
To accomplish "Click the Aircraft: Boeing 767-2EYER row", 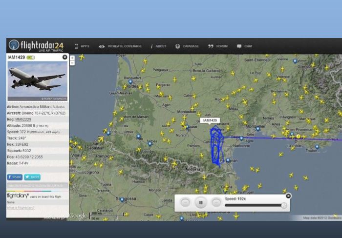I will [x=38, y=113].
